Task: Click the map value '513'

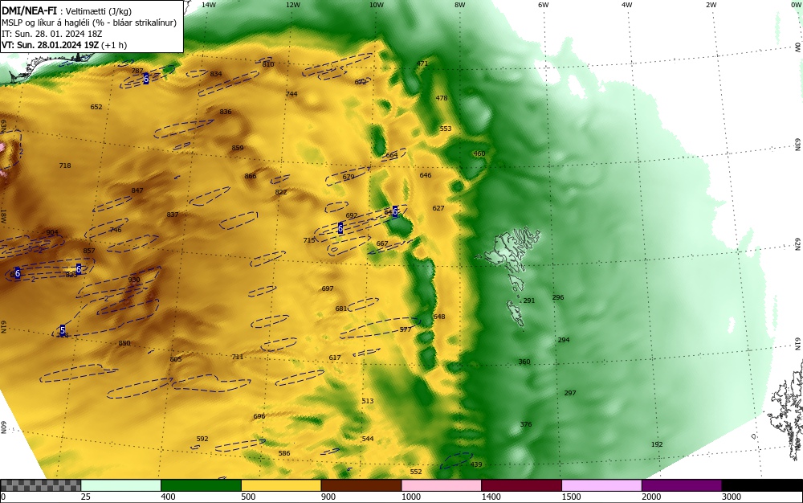Action: click(368, 401)
